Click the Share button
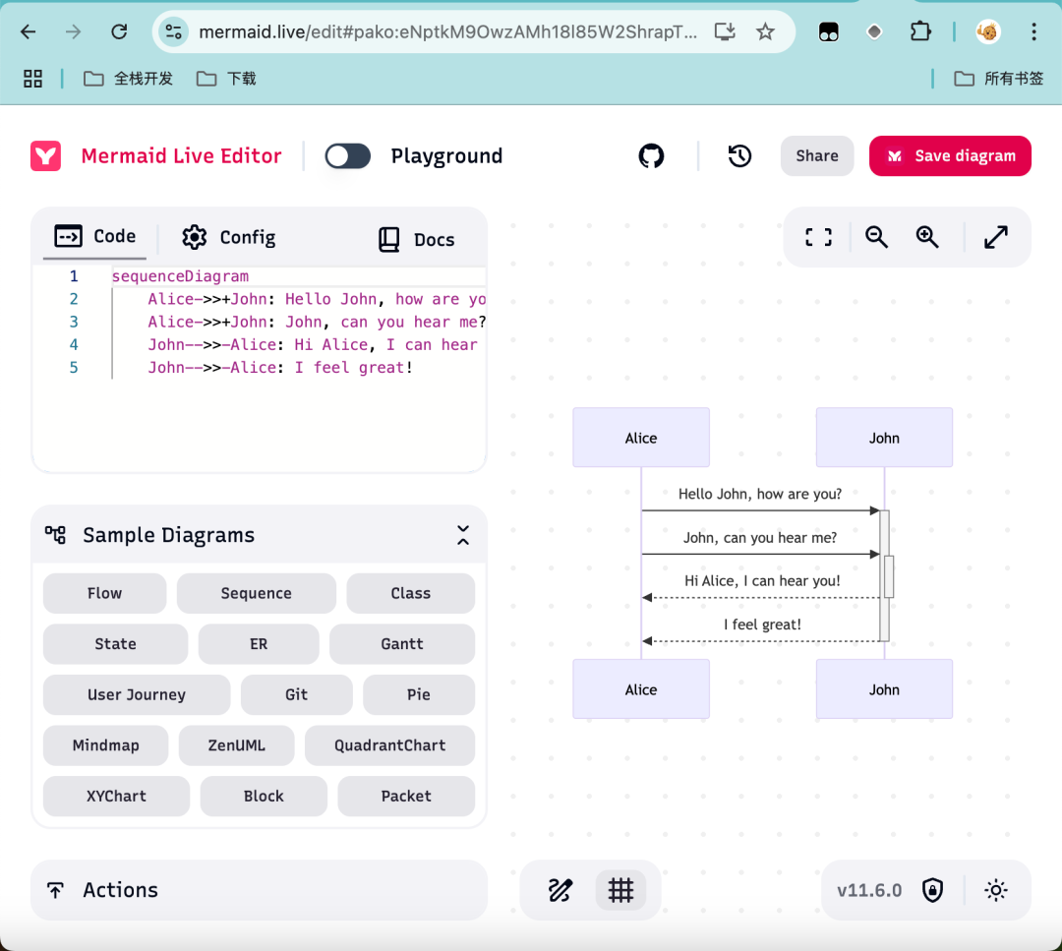Viewport: 1062px width, 951px height. pyautogui.click(x=817, y=155)
